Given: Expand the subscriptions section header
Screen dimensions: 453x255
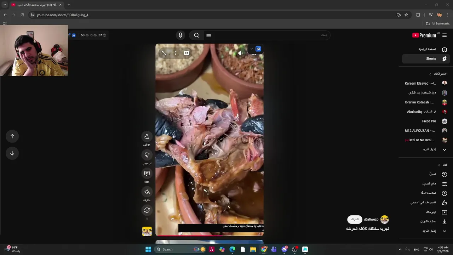Looking at the screenshot, I should (x=438, y=74).
